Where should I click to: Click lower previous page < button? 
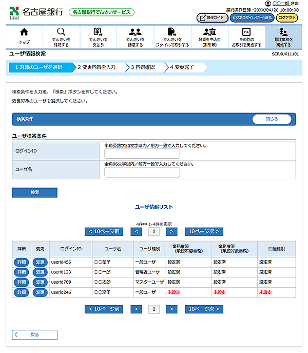(136, 309)
